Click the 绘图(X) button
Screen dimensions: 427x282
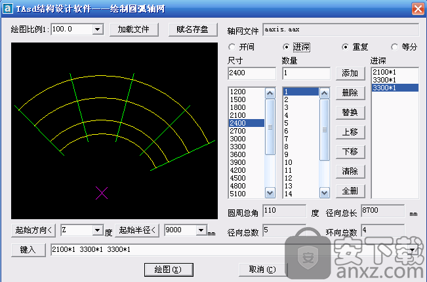169,270
